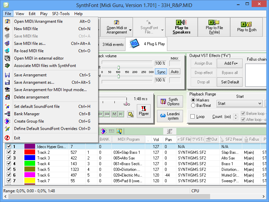Click the Set Default effects button
This screenshot has width=269, height=202.
coord(230,82)
